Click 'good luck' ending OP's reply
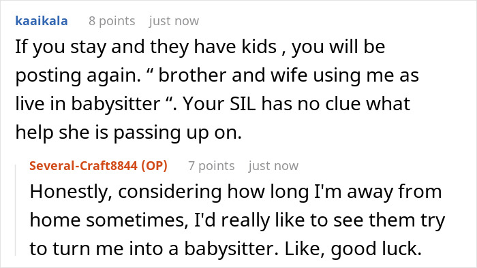Viewport: 477px width, 268px height. click(376, 248)
